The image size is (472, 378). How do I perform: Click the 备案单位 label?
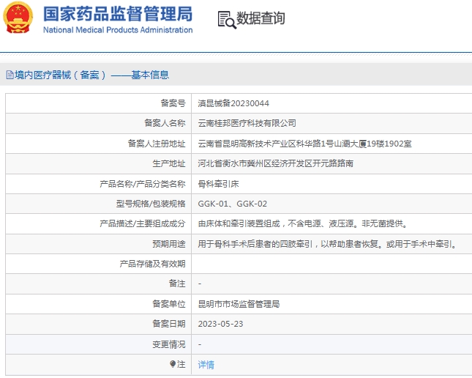169,304
